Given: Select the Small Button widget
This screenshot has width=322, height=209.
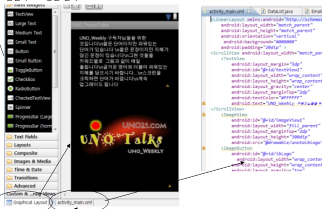Looking at the screenshot, I should click(x=28, y=61).
